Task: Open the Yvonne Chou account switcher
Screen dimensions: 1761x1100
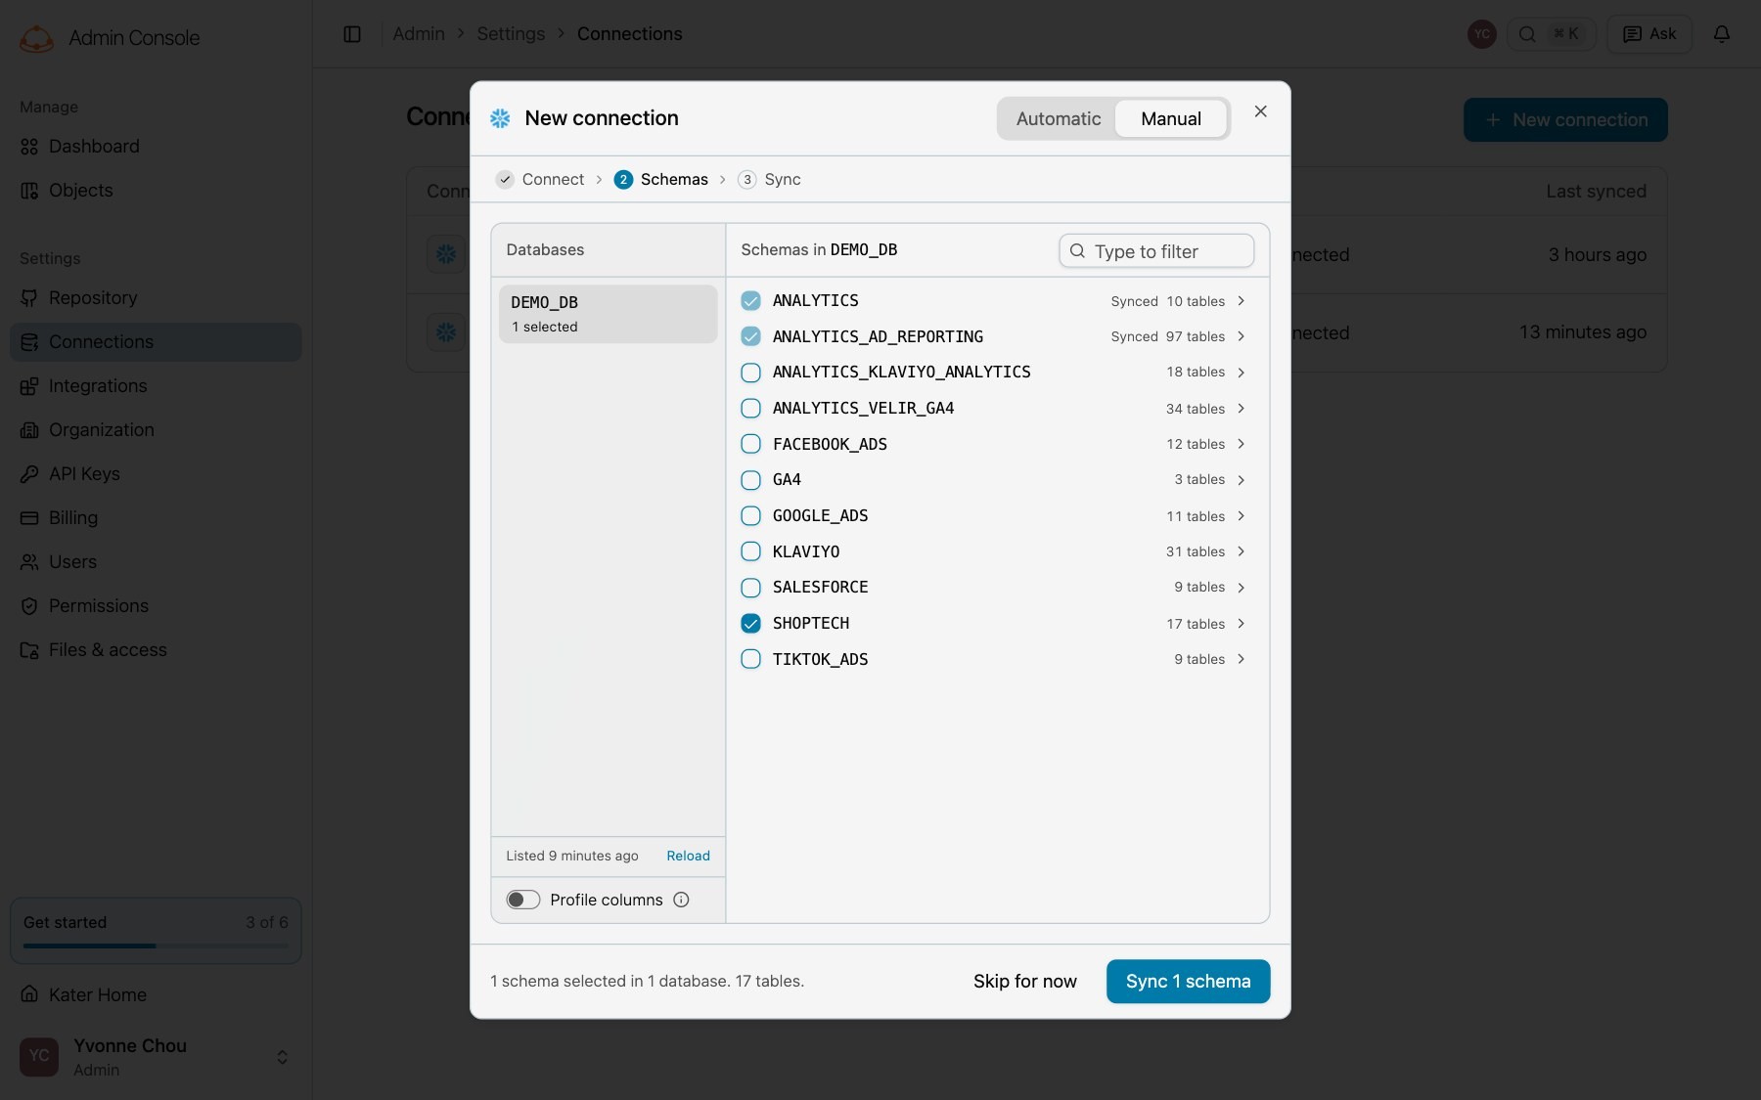Action: (x=156, y=1057)
